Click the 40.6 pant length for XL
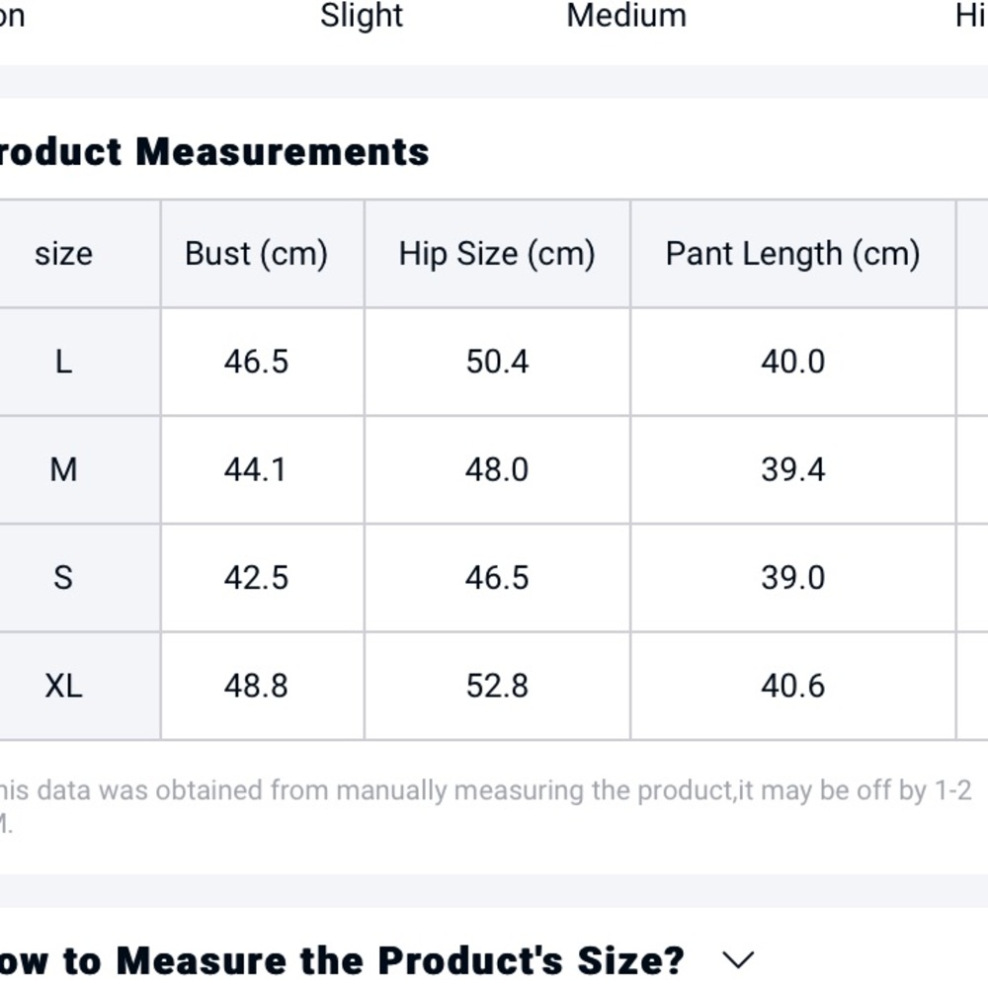The height and width of the screenshot is (988, 988). pyautogui.click(x=792, y=686)
